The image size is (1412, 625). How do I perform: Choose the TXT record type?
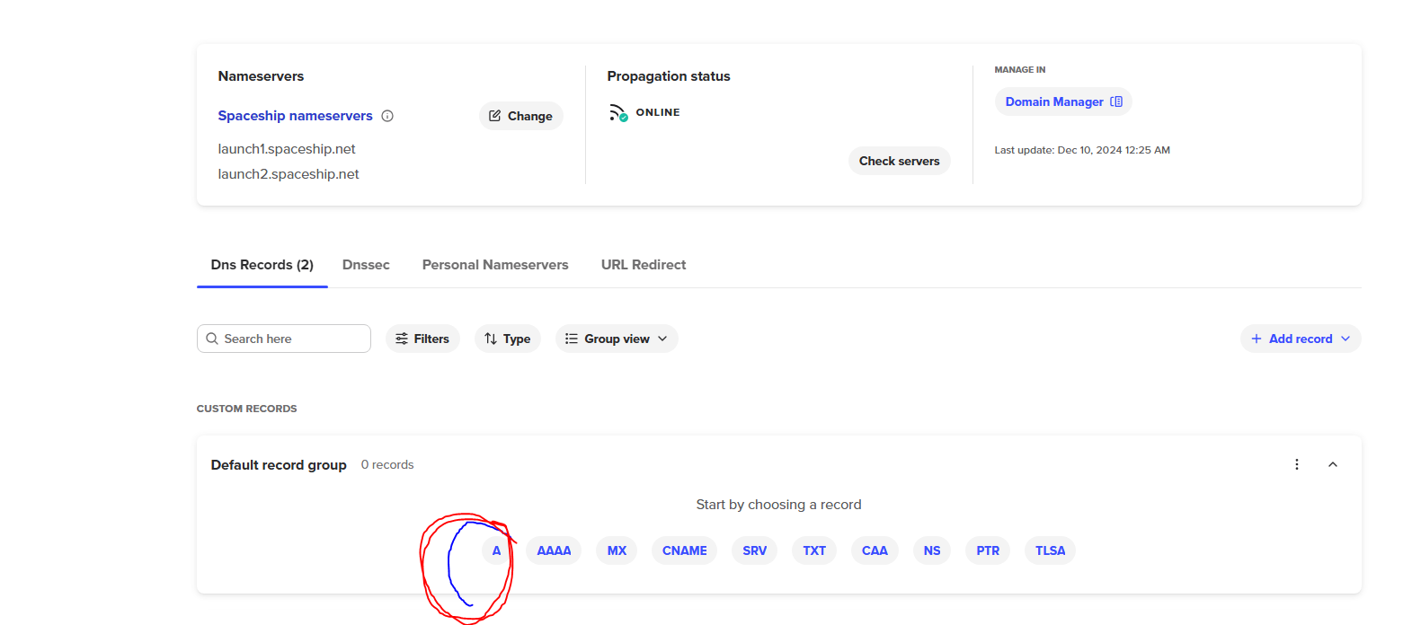pyautogui.click(x=814, y=550)
